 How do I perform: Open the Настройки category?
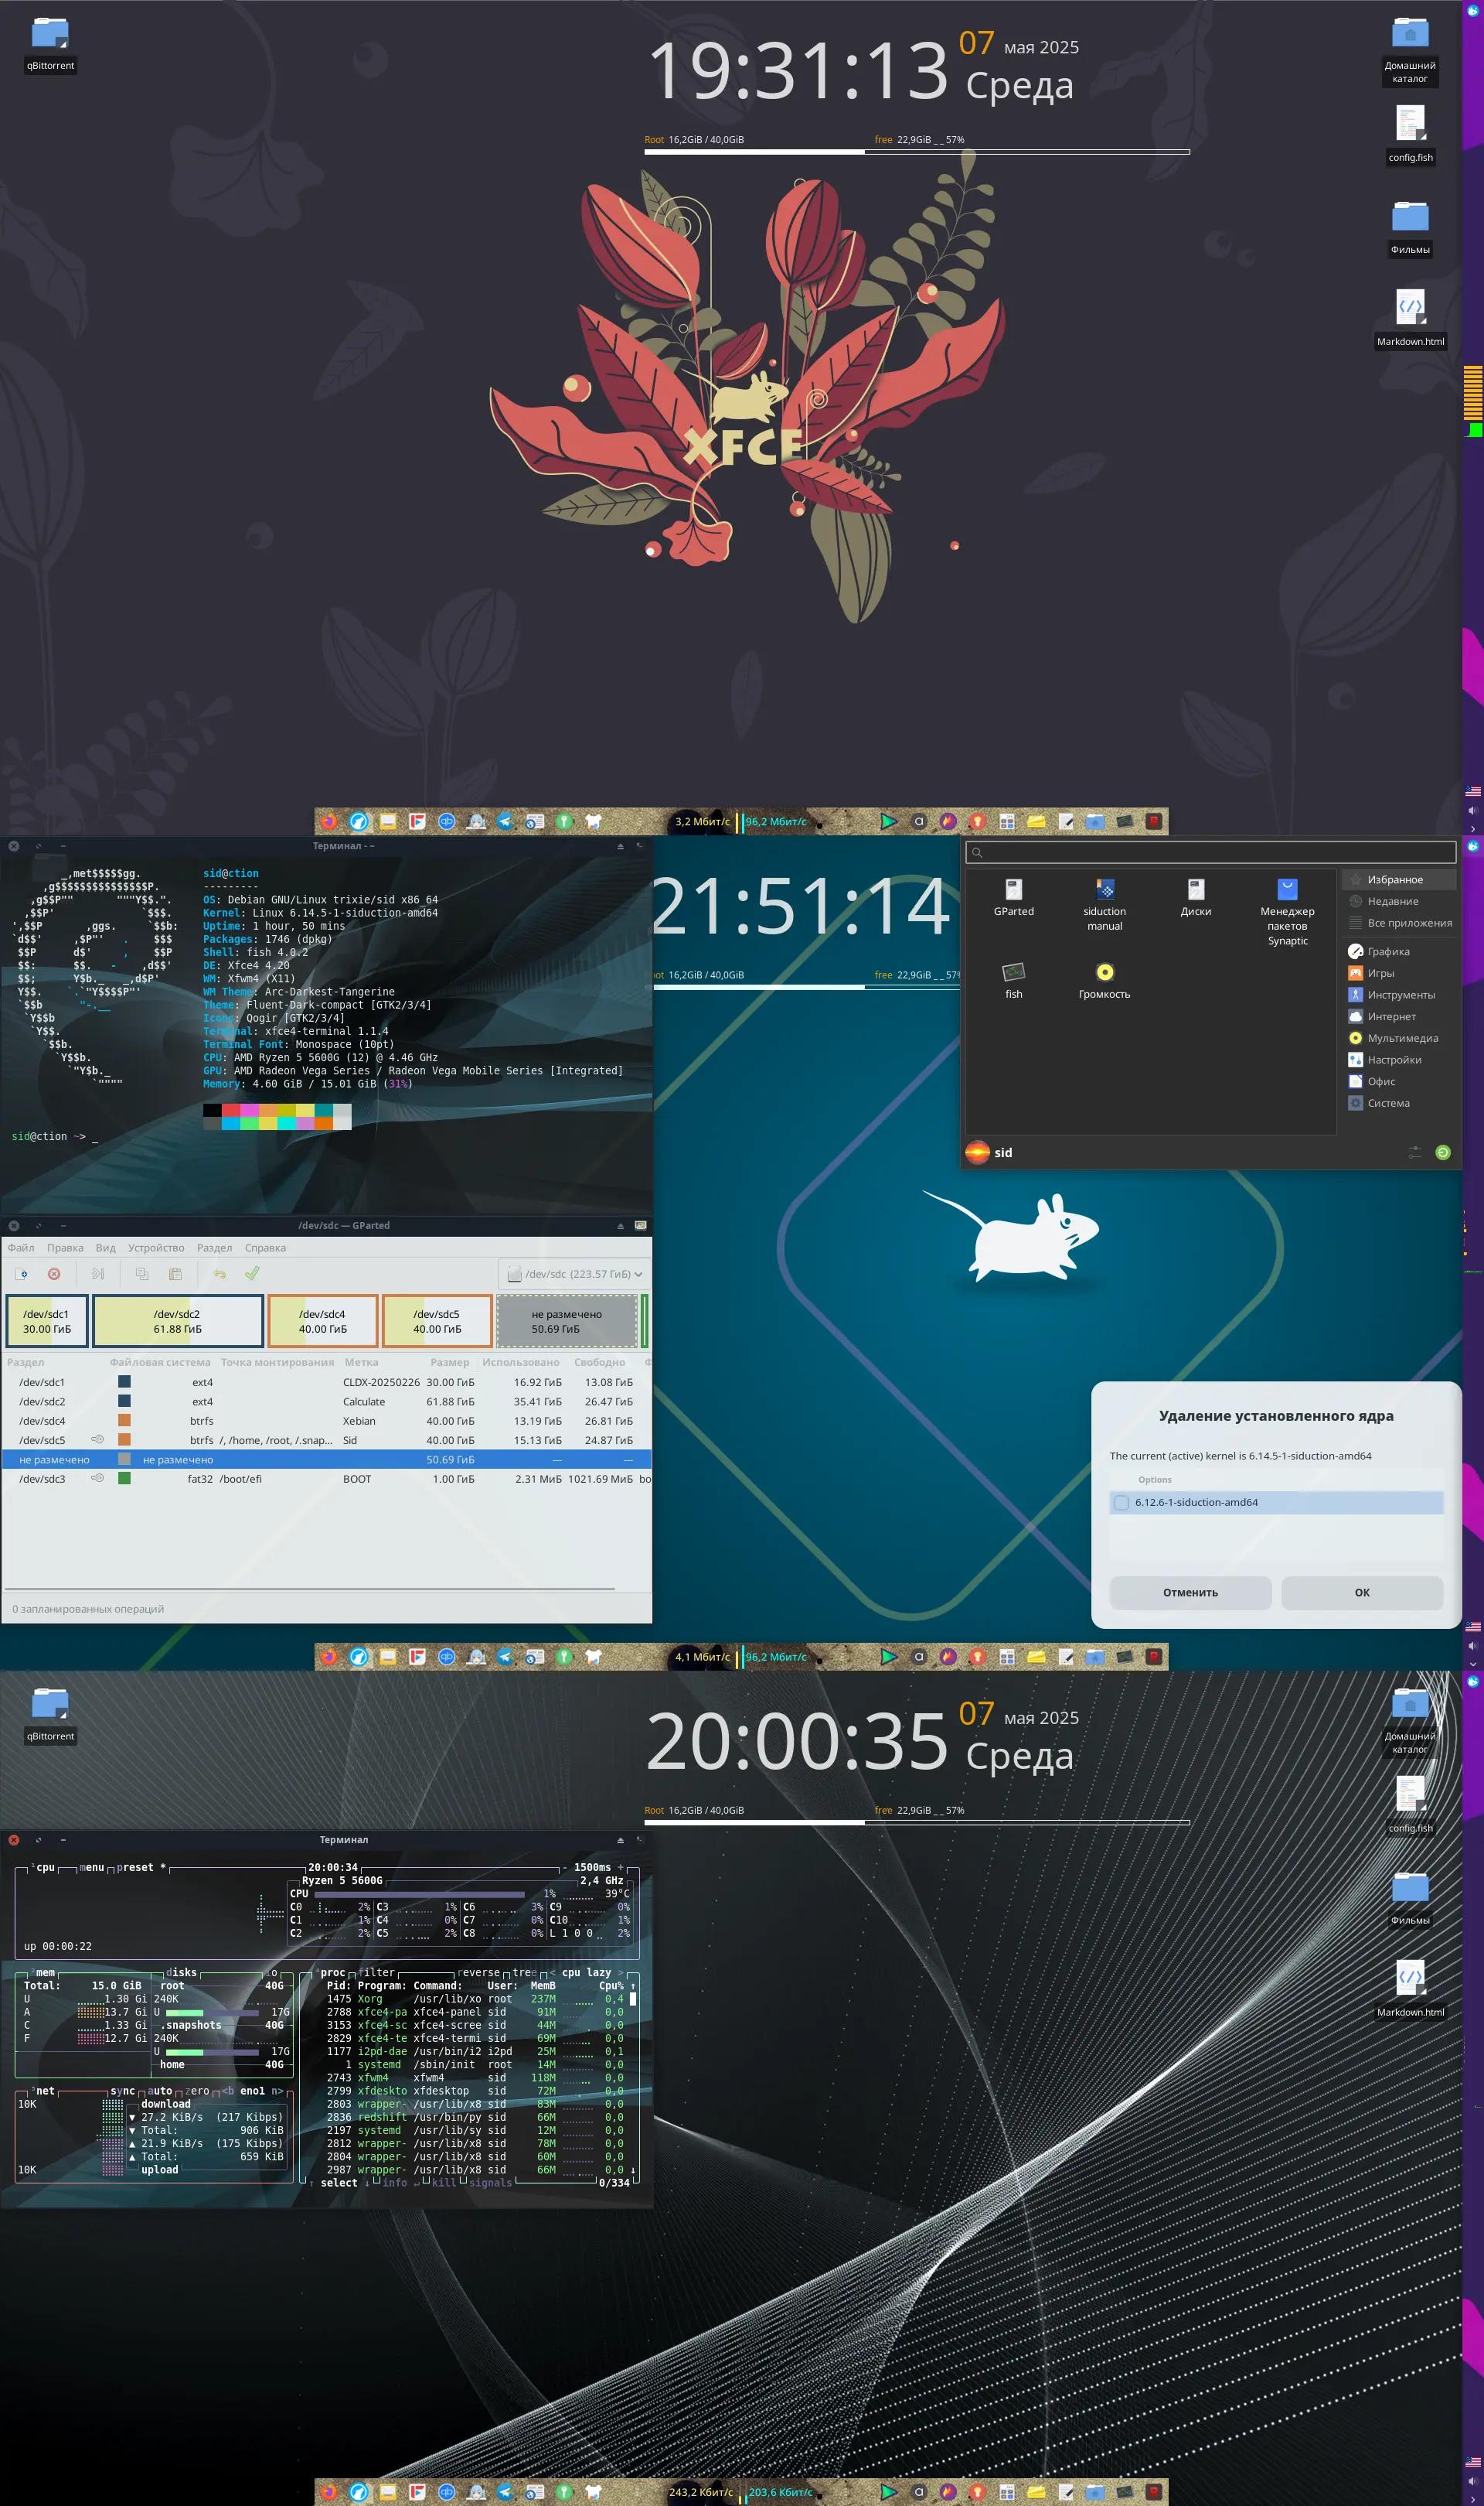(1399, 1060)
